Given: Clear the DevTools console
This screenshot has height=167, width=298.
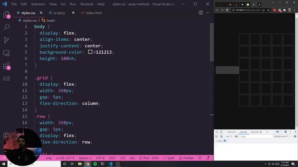Looking at the screenshot, I should (222, 136).
